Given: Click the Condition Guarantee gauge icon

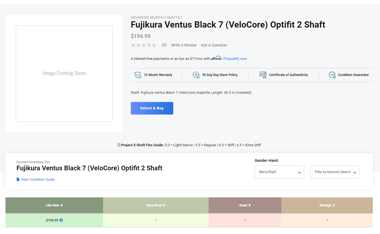Looking at the screenshot, I should point(332,75).
